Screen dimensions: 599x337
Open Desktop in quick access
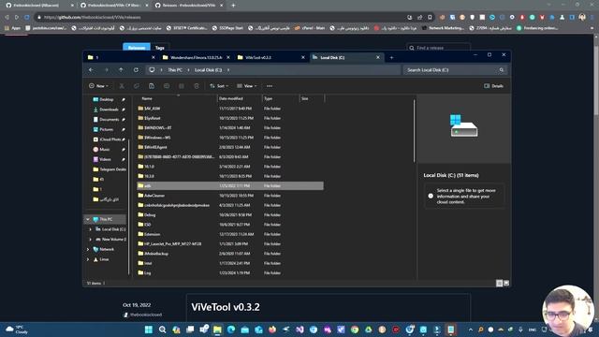[x=107, y=99]
